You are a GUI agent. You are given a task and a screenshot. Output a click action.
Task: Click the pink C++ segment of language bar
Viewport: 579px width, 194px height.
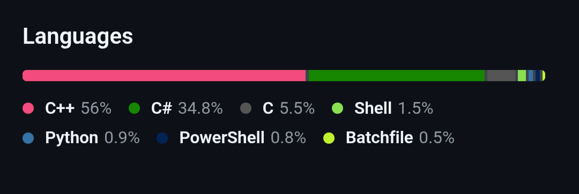[x=164, y=75]
